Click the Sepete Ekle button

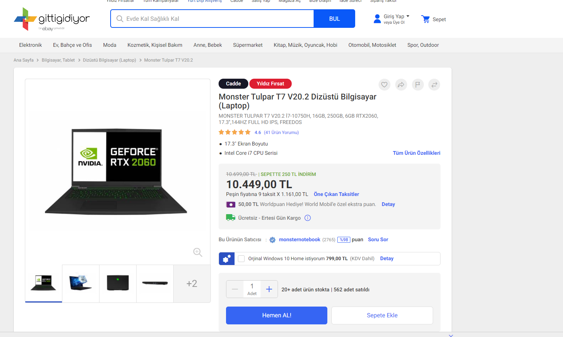pos(382,315)
